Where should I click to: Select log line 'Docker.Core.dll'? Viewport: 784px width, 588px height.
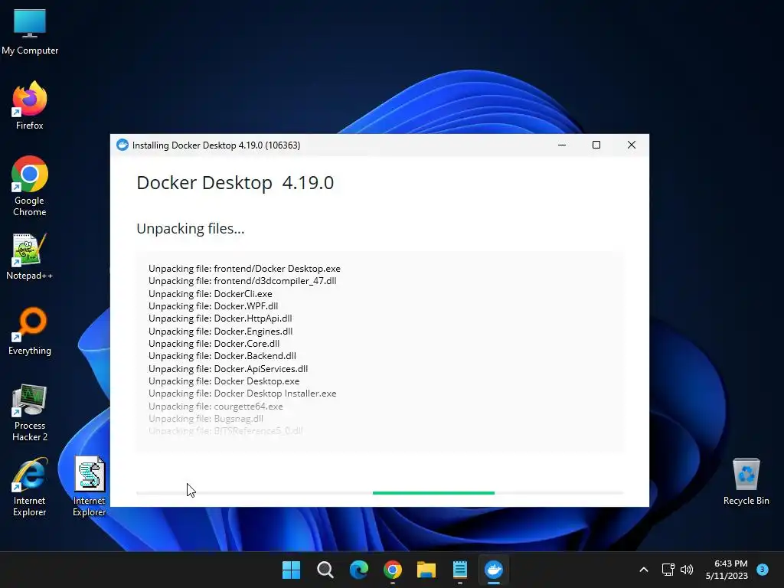pyautogui.click(x=214, y=344)
